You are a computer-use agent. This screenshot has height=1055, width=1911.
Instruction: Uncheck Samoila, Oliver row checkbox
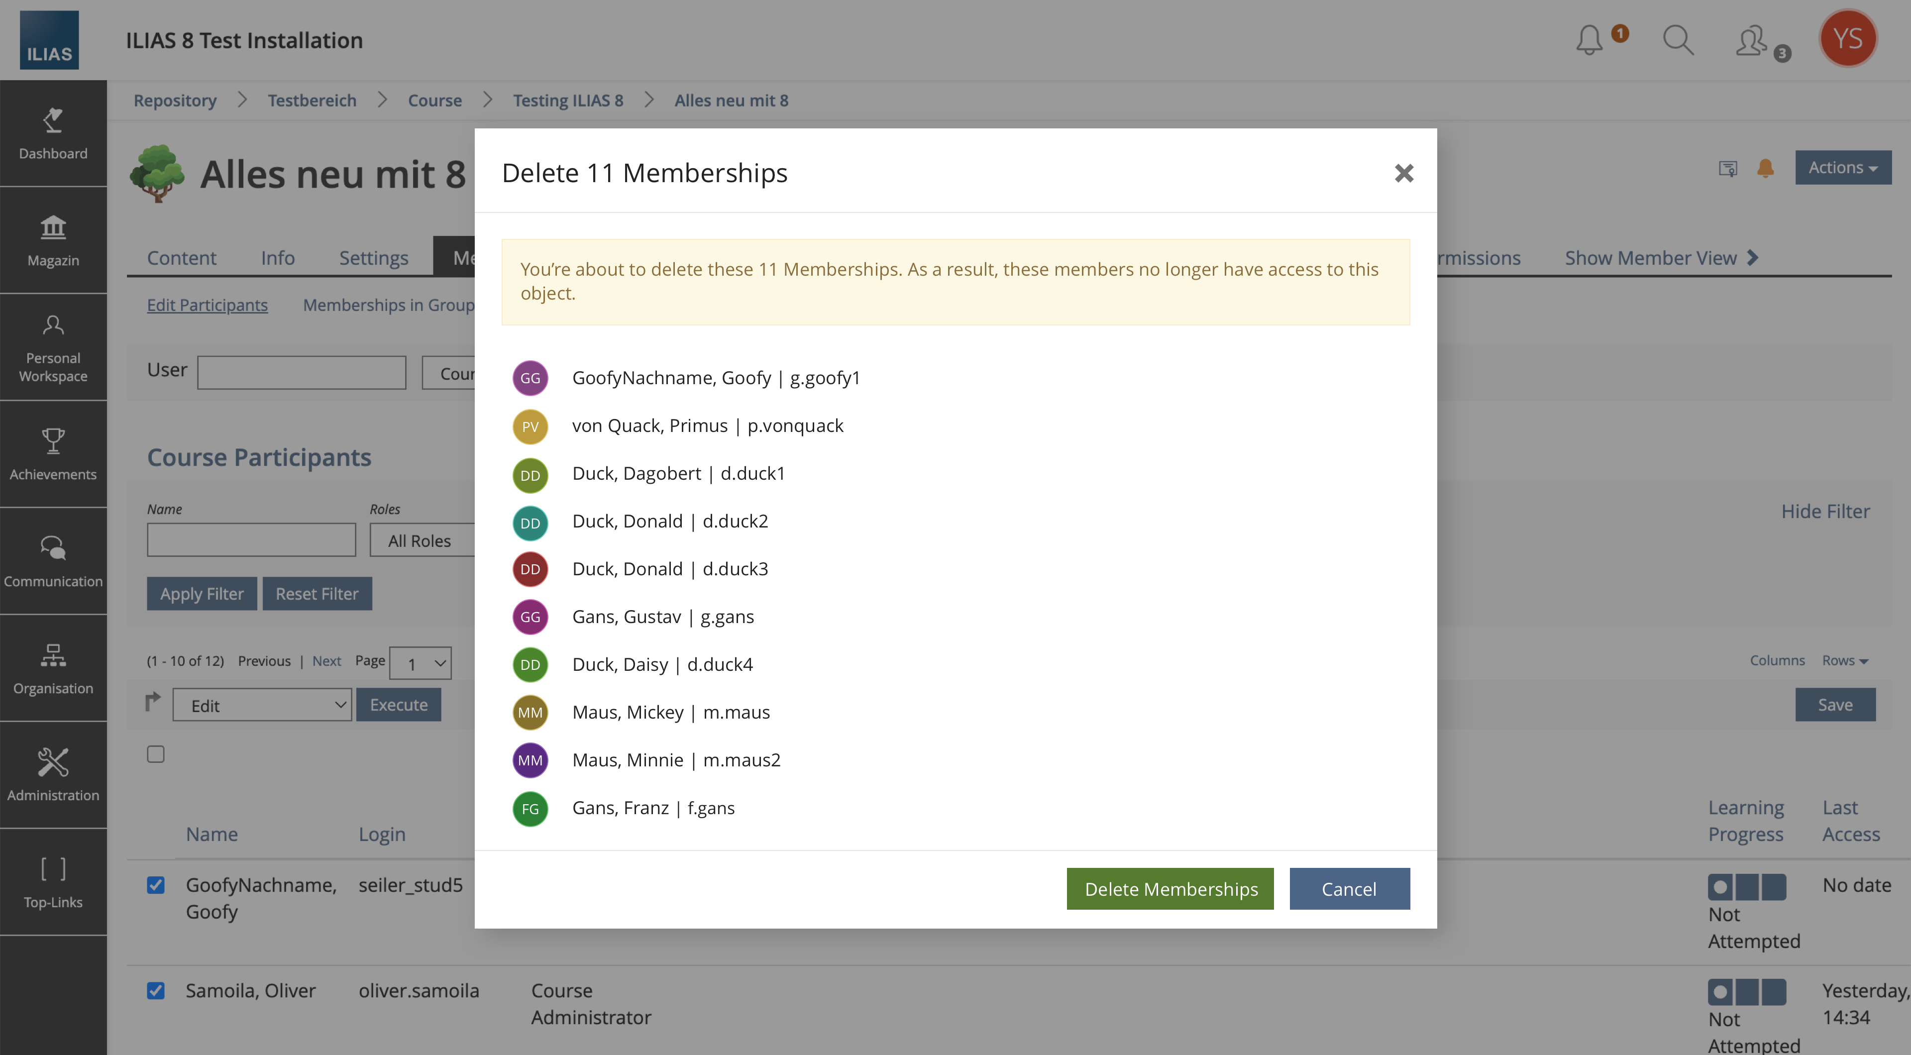156,990
